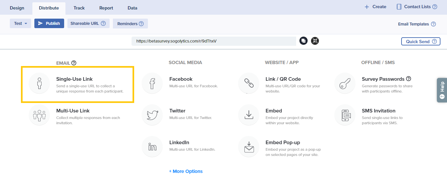Click the Link / QR Code chain icon
447x186 pixels.
249,83
